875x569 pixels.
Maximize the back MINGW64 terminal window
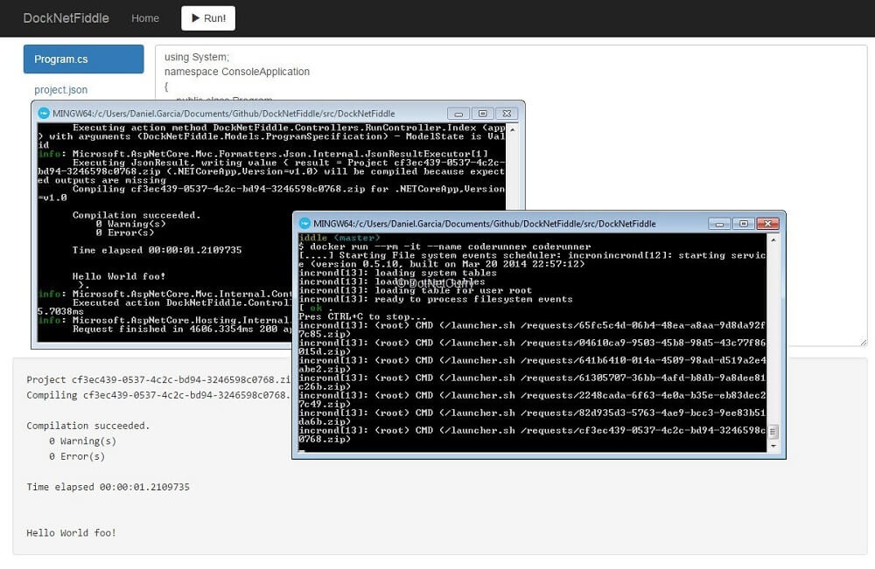[483, 113]
